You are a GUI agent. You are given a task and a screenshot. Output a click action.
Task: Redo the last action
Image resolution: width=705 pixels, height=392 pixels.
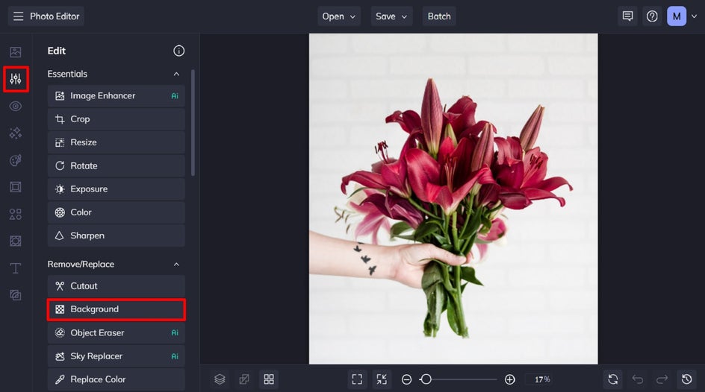(x=662, y=379)
